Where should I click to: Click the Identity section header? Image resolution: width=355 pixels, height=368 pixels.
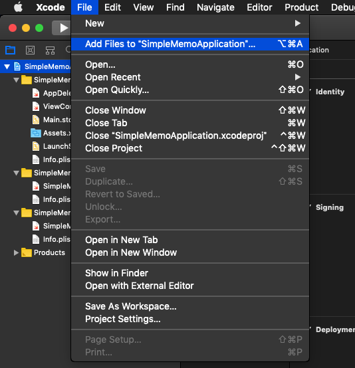[330, 92]
